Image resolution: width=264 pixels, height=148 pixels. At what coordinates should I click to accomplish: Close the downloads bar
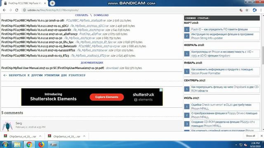tap(262, 136)
